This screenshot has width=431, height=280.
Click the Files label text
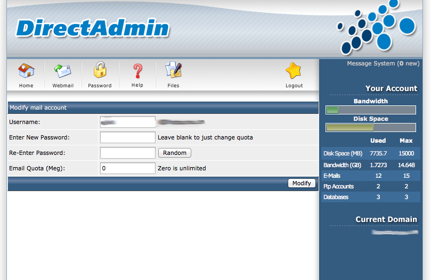(174, 86)
